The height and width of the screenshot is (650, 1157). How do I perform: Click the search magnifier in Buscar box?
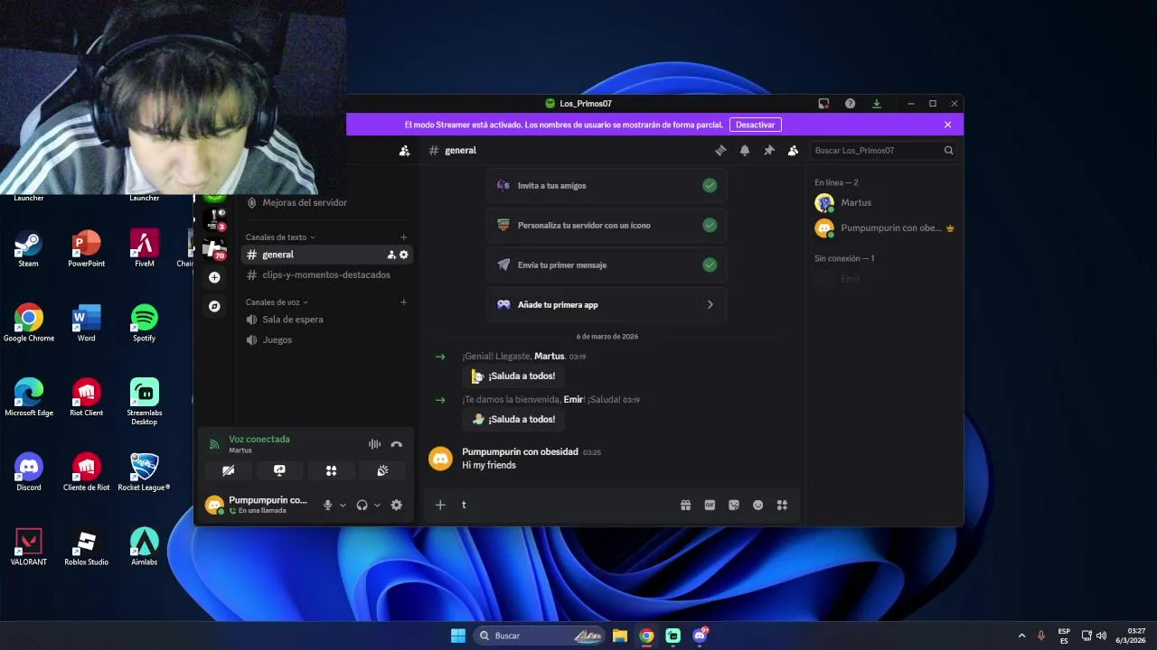coord(948,151)
